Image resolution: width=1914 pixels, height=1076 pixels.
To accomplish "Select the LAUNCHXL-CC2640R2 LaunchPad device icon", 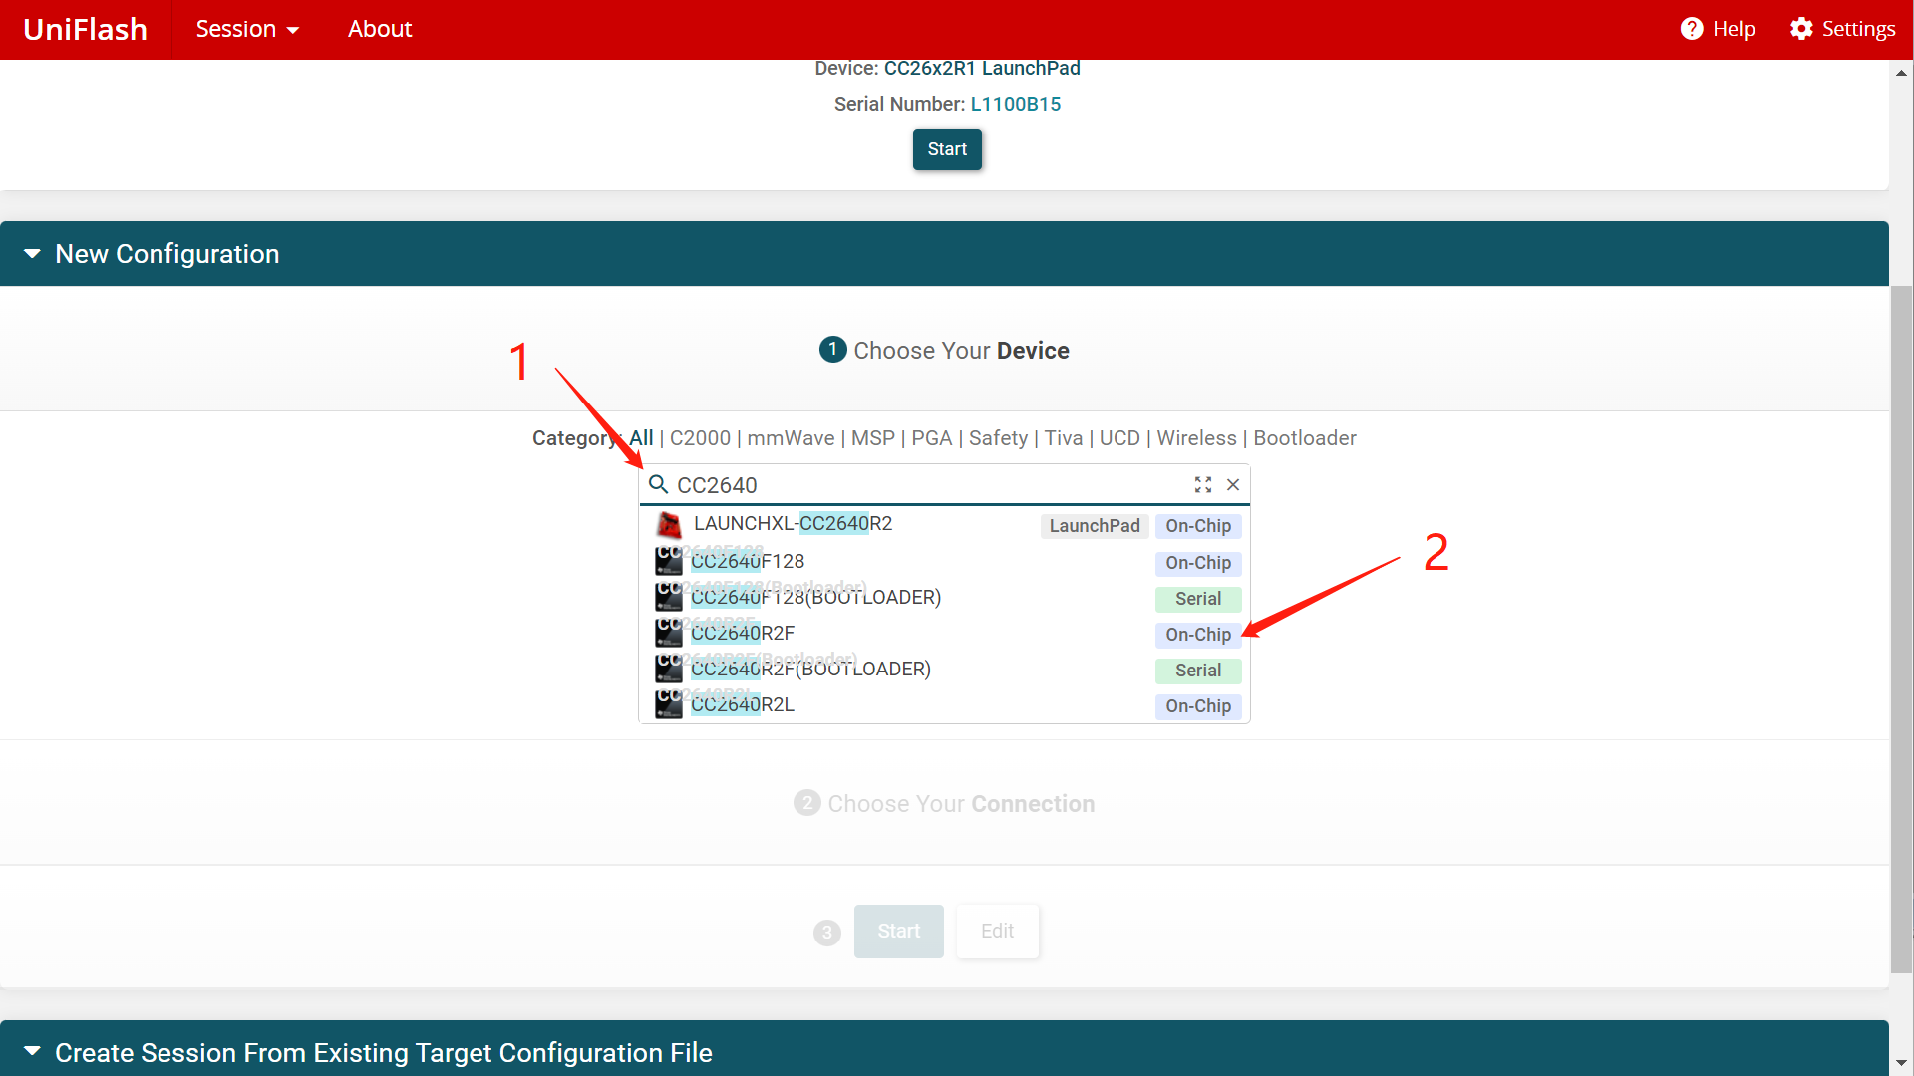I will pos(669,525).
